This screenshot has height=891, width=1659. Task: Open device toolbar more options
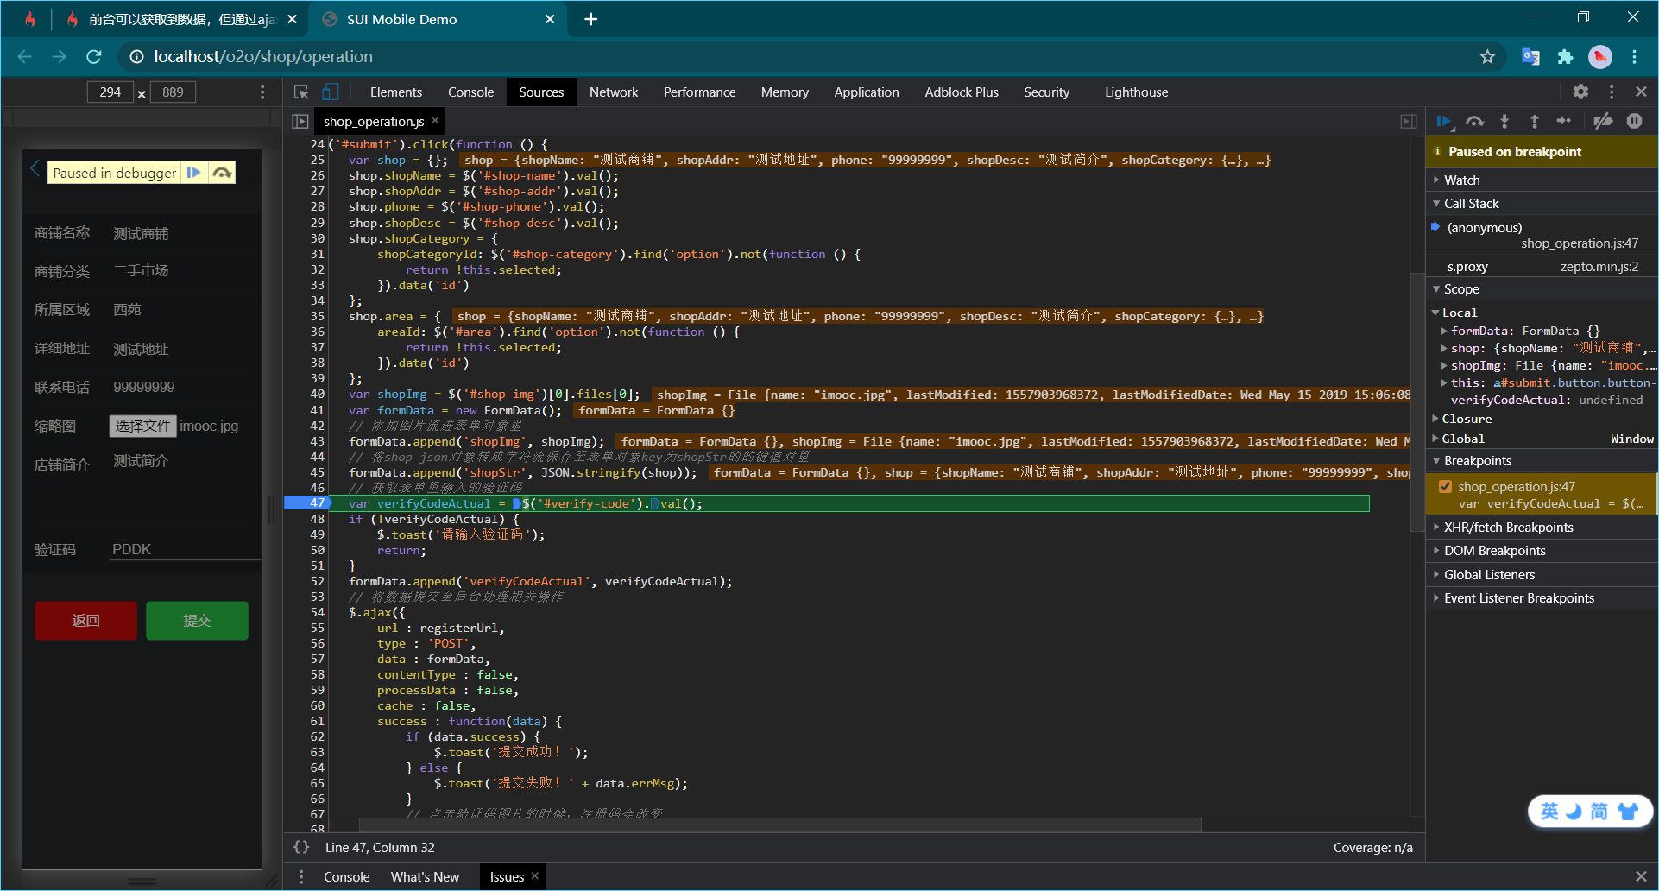[x=262, y=92]
